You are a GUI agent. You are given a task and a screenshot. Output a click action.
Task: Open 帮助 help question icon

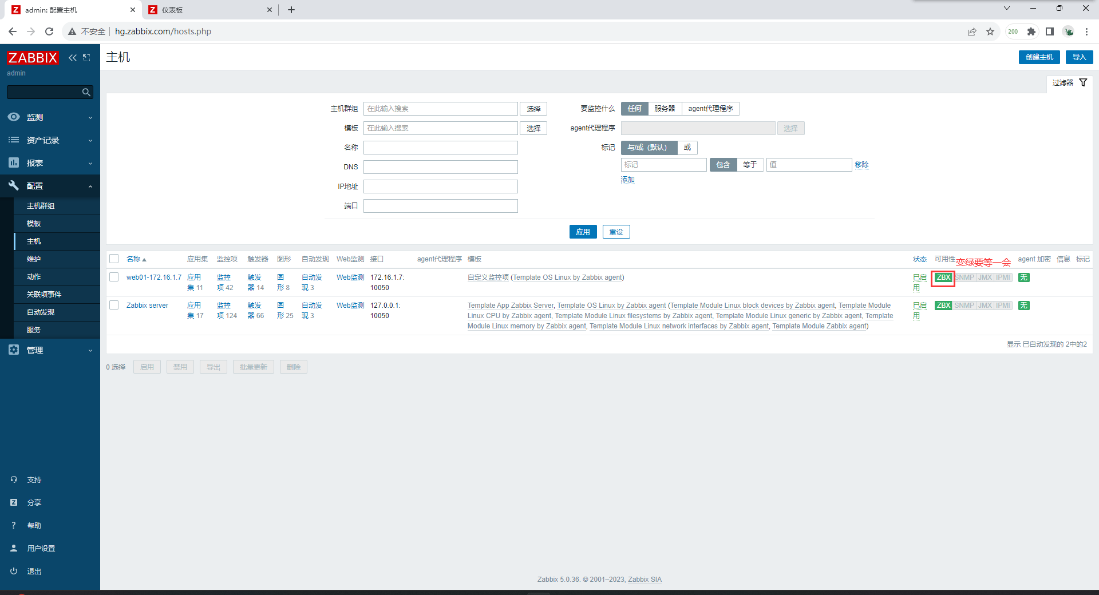14,525
